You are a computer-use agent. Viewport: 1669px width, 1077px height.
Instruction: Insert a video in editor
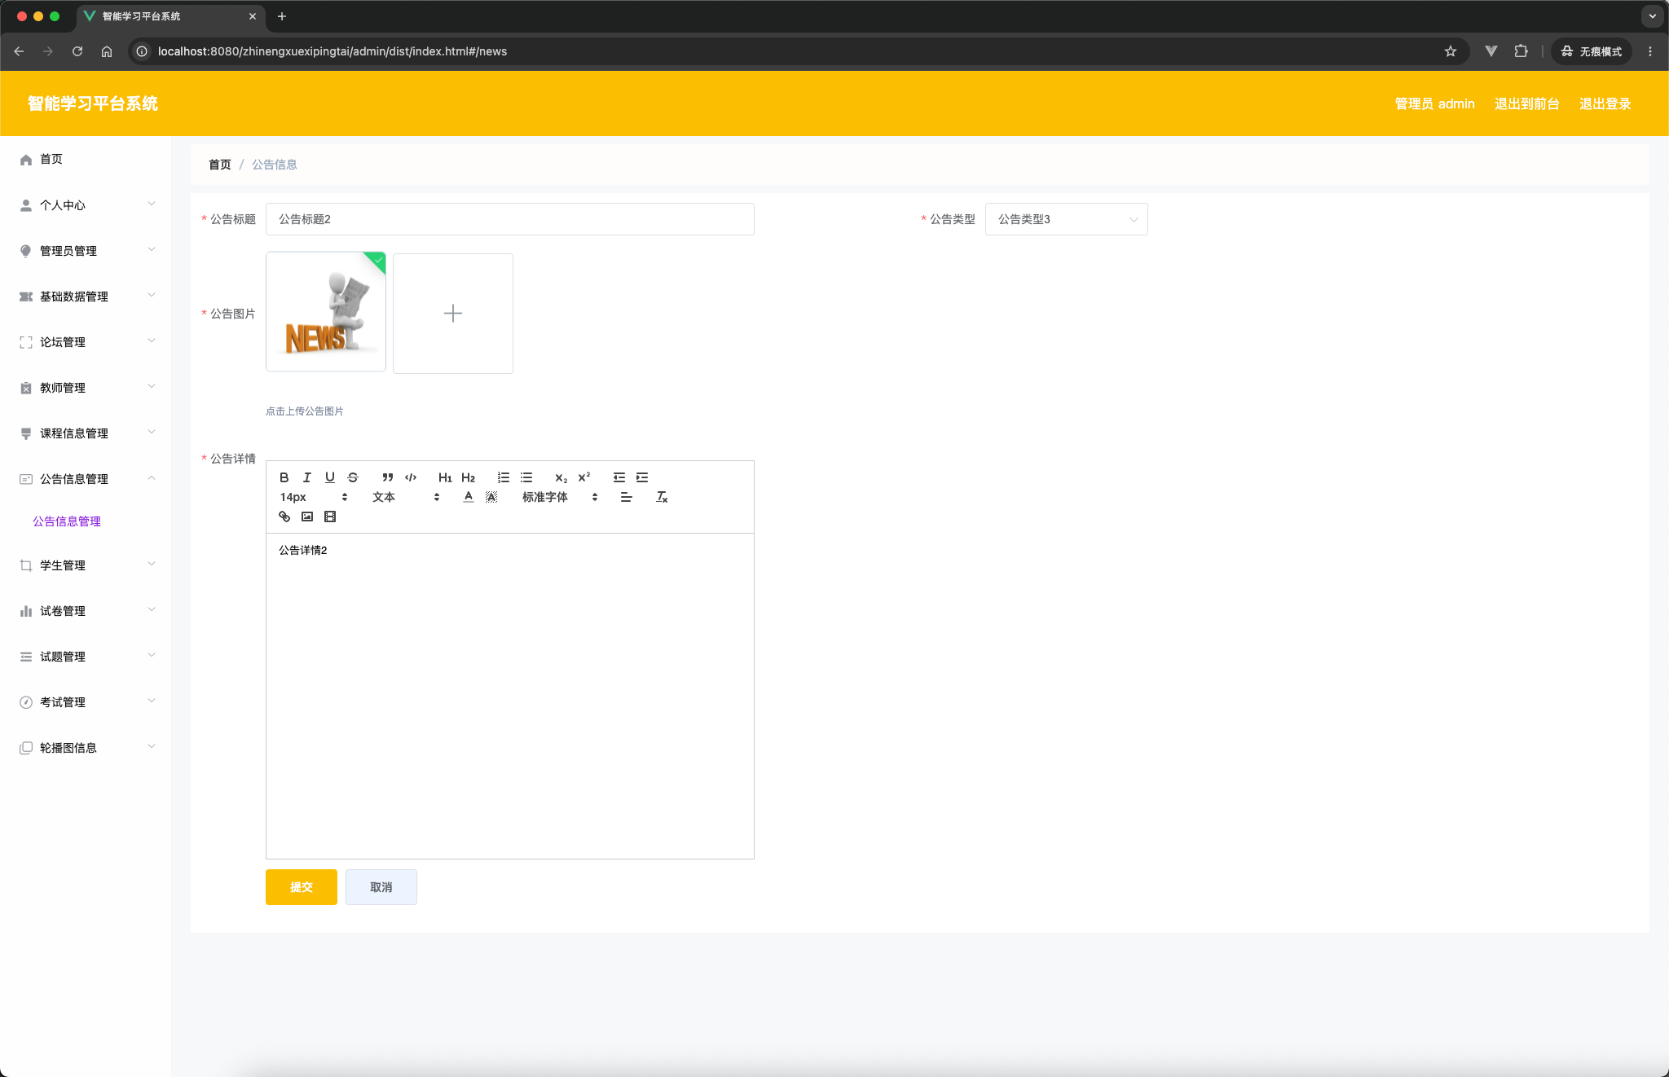click(330, 517)
